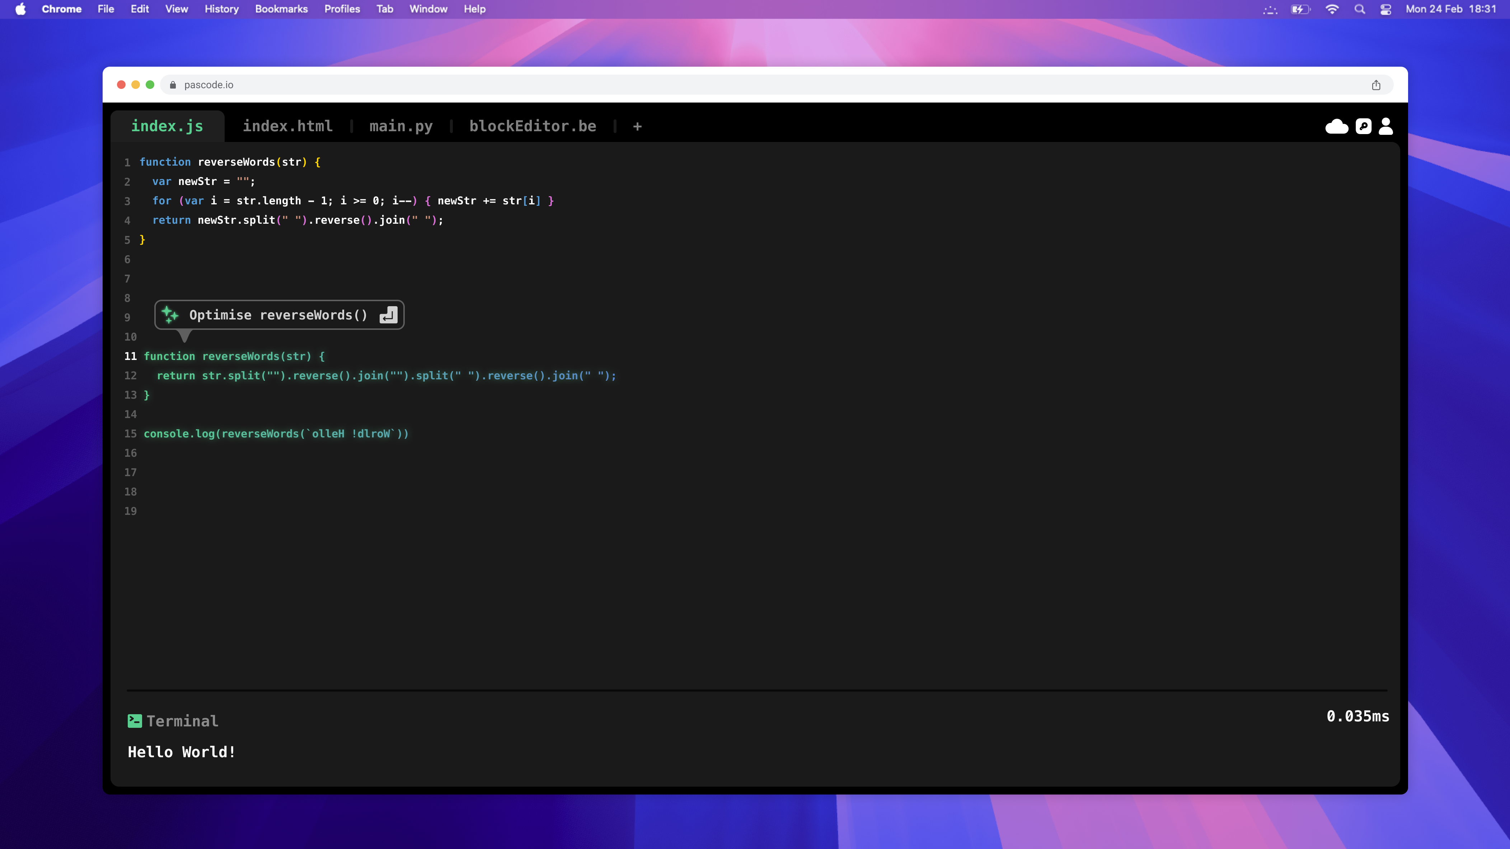This screenshot has width=1510, height=849.
Task: Open the History menu
Action: (x=221, y=9)
